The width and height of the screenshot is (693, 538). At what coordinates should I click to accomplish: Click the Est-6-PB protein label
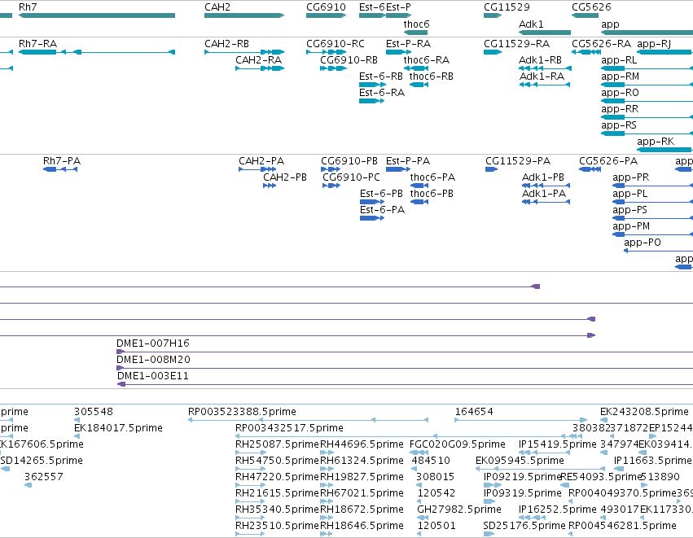tap(381, 194)
